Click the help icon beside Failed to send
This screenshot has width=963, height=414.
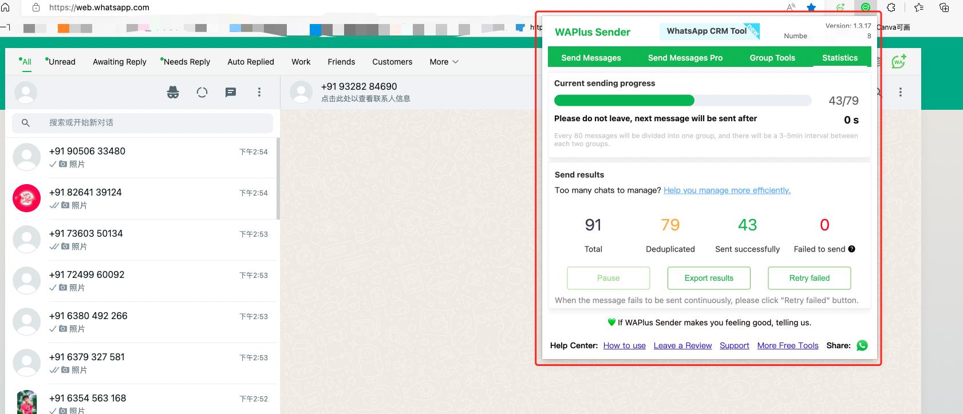(852, 249)
